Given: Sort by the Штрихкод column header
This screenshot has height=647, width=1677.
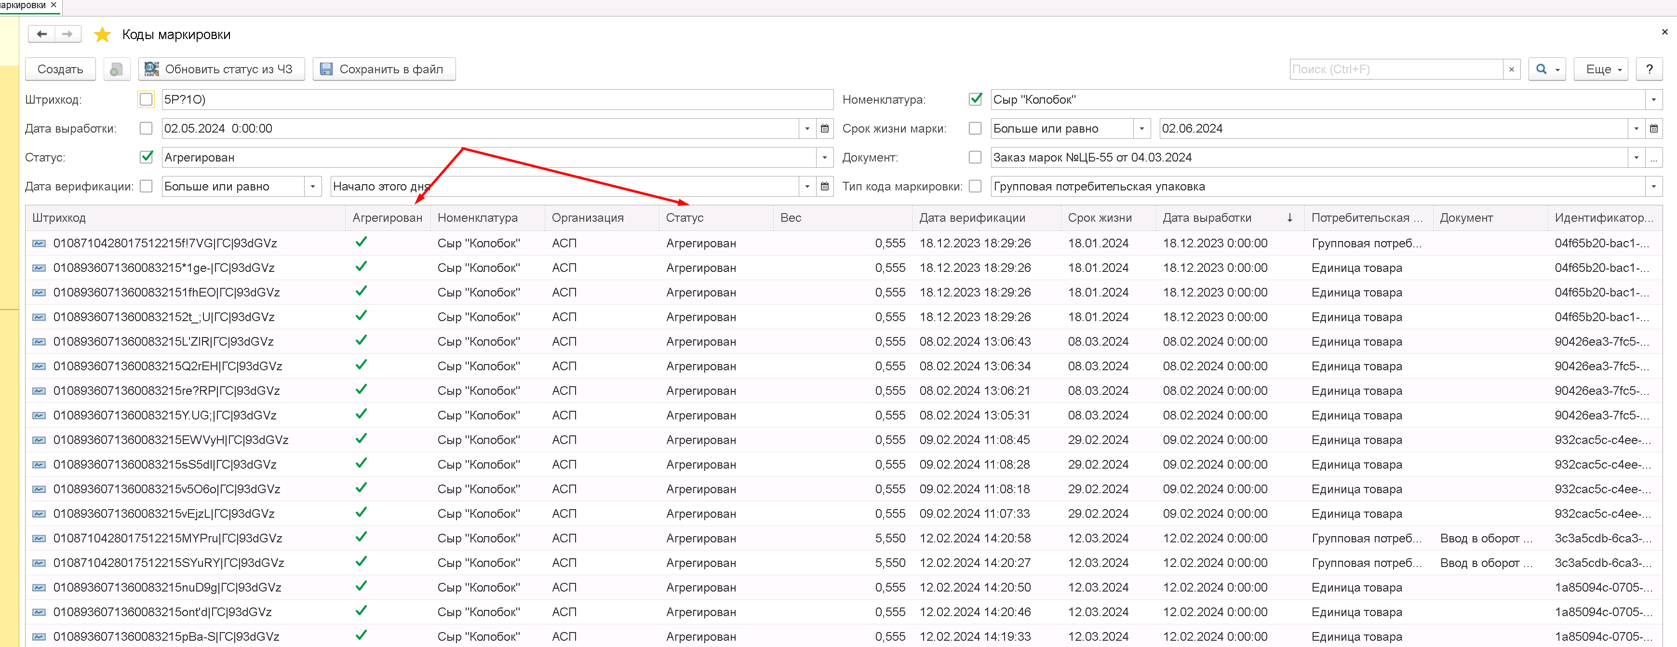Looking at the screenshot, I should (x=185, y=217).
